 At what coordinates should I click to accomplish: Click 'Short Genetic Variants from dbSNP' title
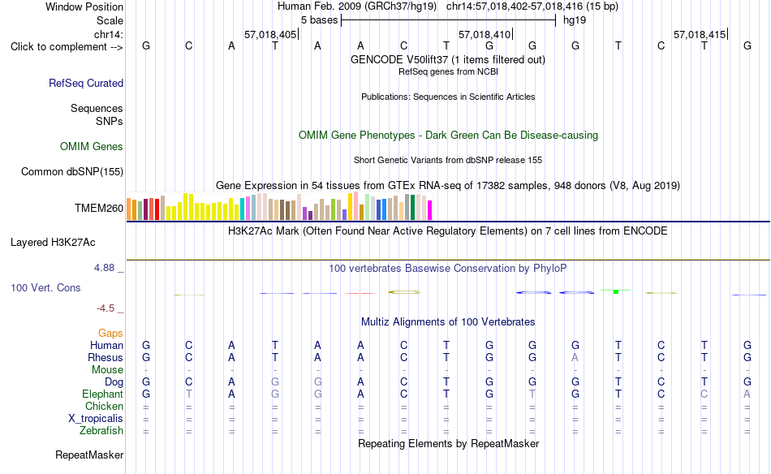448,160
